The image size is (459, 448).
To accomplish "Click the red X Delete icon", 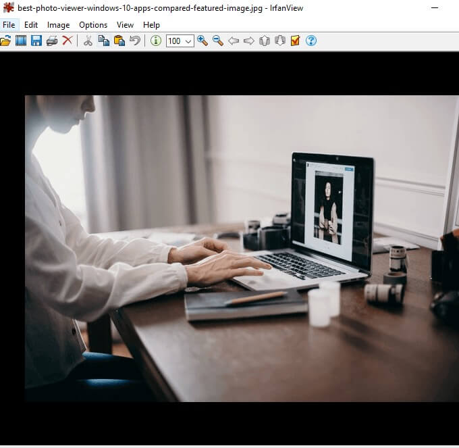I will click(x=67, y=41).
